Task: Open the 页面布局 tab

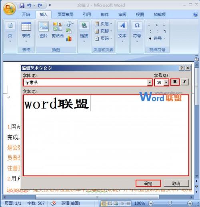Action: [x=65, y=14]
